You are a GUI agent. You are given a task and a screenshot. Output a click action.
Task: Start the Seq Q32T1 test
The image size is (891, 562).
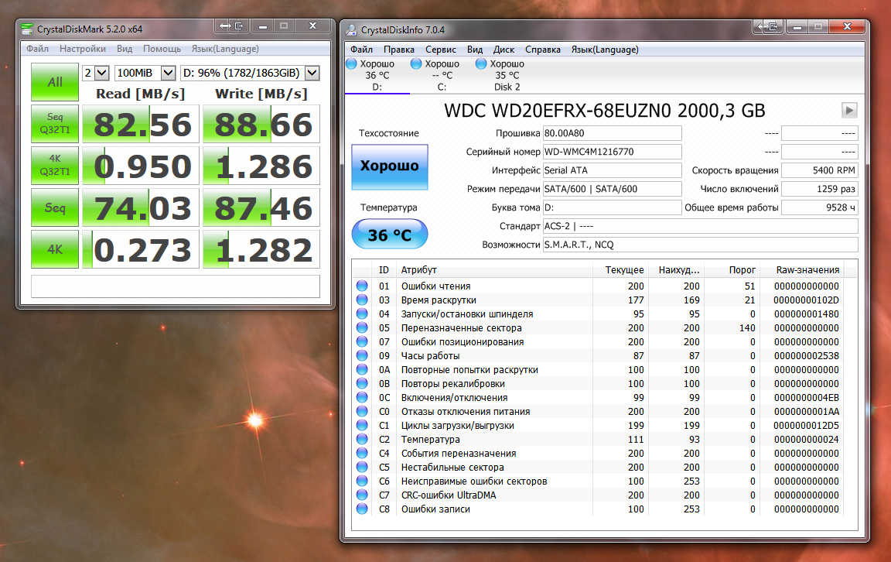tap(55, 123)
